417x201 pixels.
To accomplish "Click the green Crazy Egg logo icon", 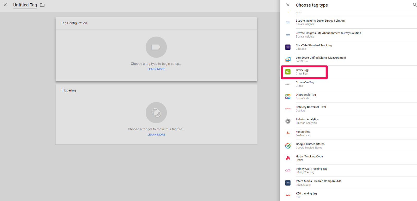I will [288, 72].
